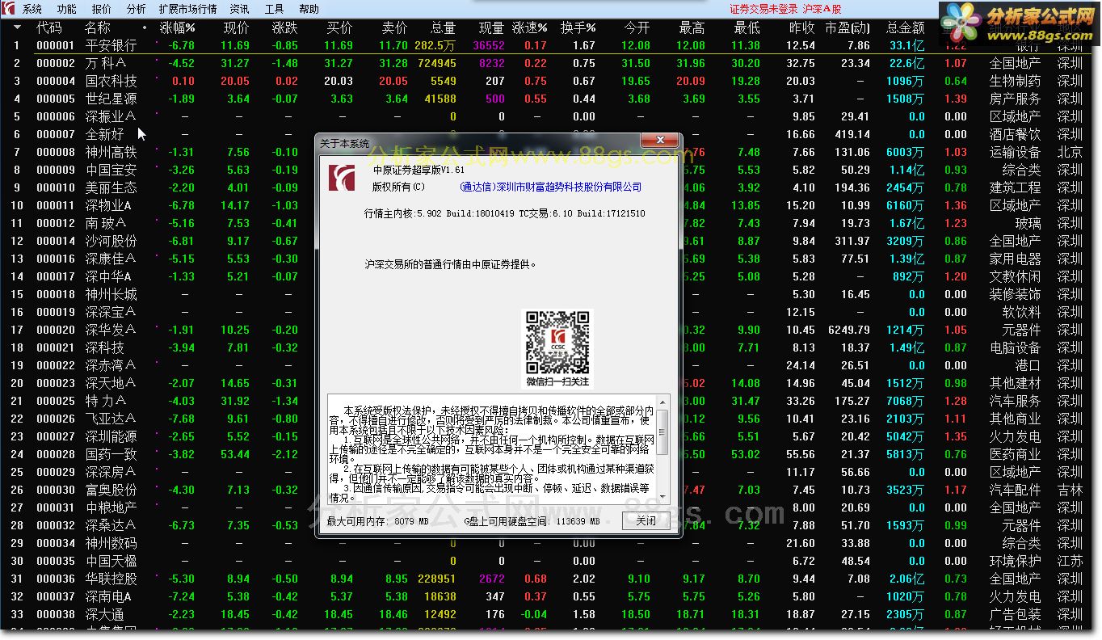Click the application logo in the menu bar
1102x640 pixels.
[x=9, y=9]
